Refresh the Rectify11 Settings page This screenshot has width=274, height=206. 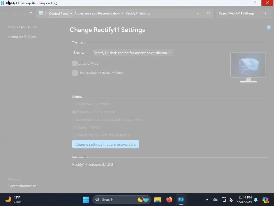pos(208,14)
